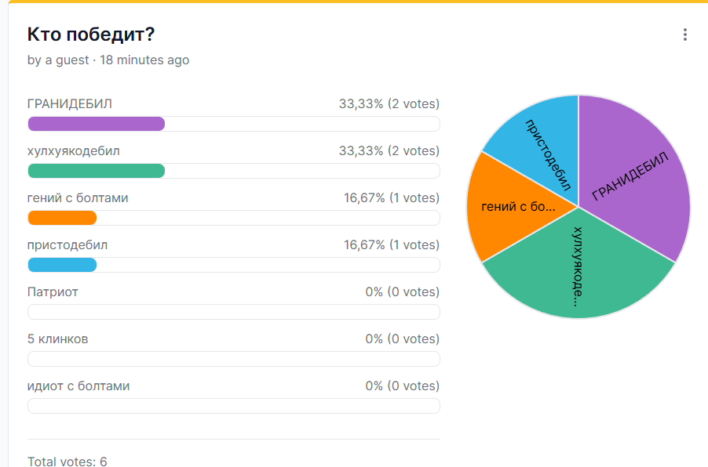Click the poll title Кто победит?
Screen dimensions: 708x467
pos(91,34)
